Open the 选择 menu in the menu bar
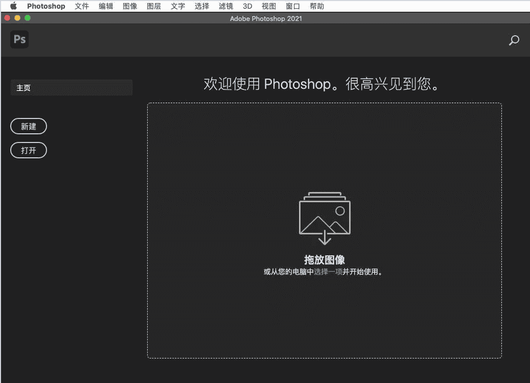The height and width of the screenshot is (383, 530). 202,6
